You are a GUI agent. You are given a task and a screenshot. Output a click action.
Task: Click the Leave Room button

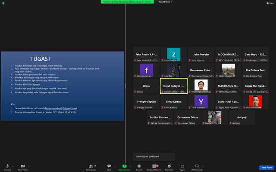tap(267, 167)
